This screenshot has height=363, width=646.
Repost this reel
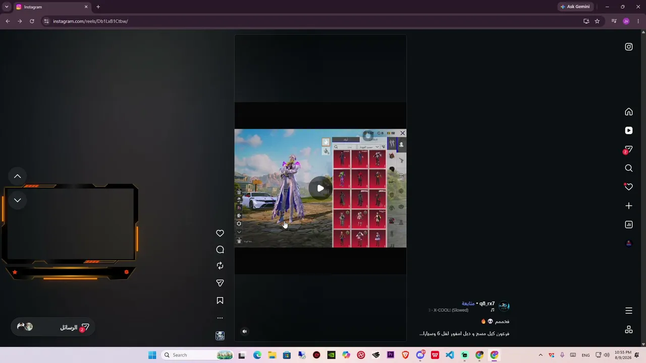coord(220,266)
